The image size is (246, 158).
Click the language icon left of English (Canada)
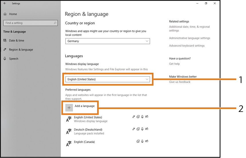[69, 144]
